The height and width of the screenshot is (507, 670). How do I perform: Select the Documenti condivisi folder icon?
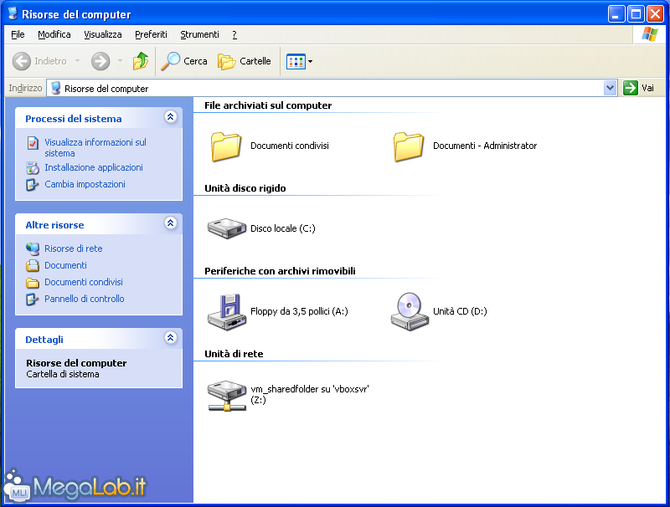tap(226, 146)
